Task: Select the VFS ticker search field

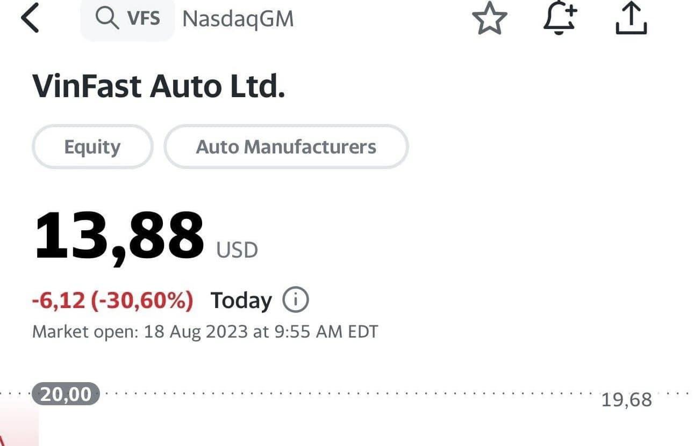Action: 127,19
